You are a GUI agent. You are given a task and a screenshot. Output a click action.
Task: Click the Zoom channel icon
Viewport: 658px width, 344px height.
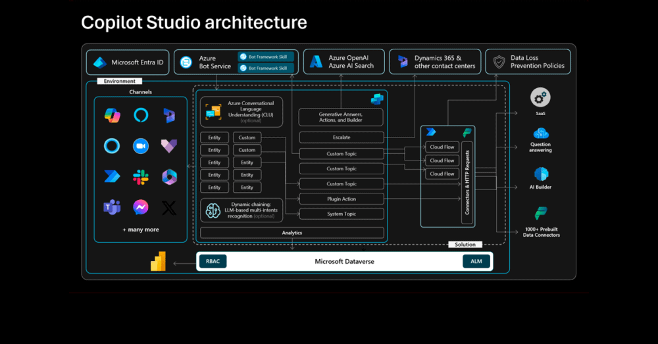tap(141, 146)
